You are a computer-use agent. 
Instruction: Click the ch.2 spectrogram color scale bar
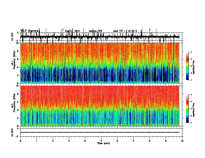pos(187,109)
